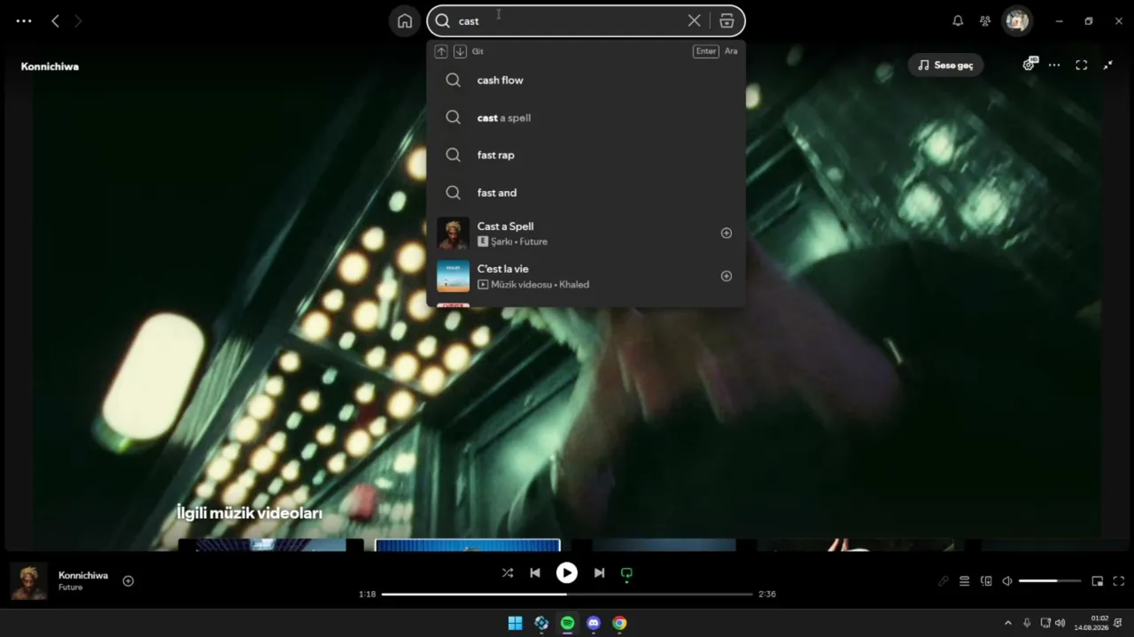Image resolution: width=1134 pixels, height=637 pixels.
Task: Open the Konnichiwa track title in player bar
Action: click(x=83, y=576)
